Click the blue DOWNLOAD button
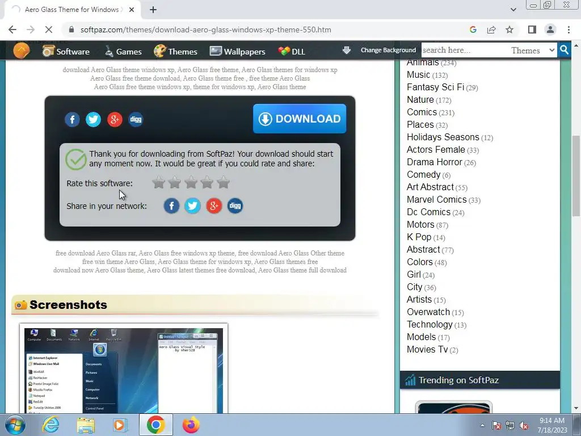Image resolution: width=581 pixels, height=436 pixels. pyautogui.click(x=300, y=119)
